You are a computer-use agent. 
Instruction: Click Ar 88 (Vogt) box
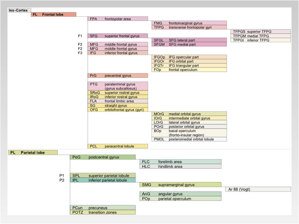pyautogui.click(x=258, y=189)
